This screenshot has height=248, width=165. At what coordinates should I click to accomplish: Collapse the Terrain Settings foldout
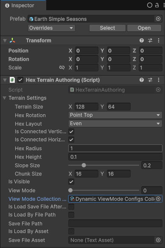coord(4,98)
